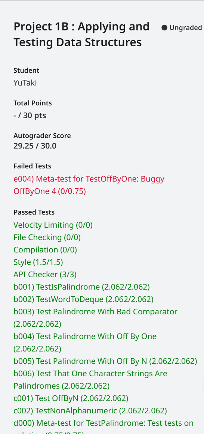Click the Ungraded status dot icon
The height and width of the screenshot is (434, 204).
point(164,28)
